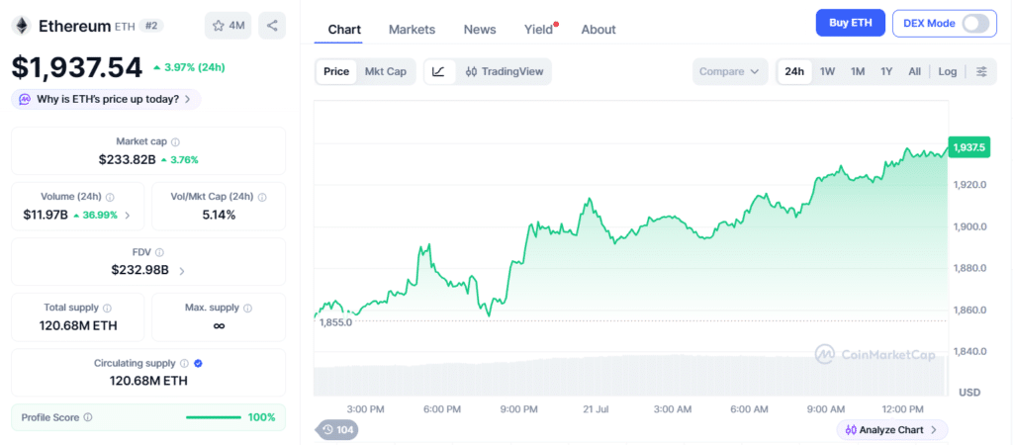Open the Yield tab
Viewport: 1013px width, 445px height.
[539, 30]
